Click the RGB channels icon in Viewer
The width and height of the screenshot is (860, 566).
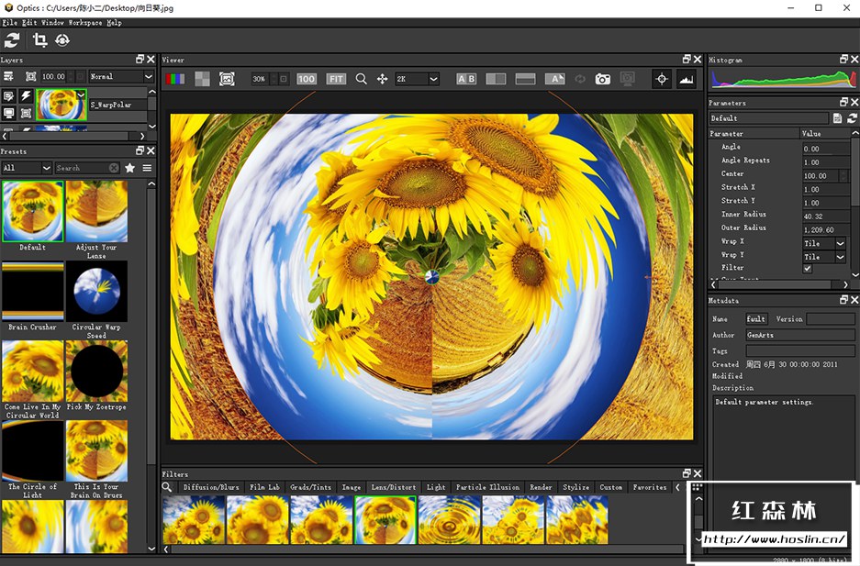pos(174,79)
